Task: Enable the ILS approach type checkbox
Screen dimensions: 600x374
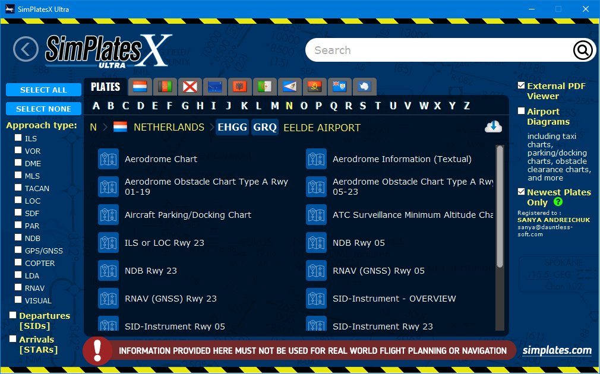Action: 18,138
